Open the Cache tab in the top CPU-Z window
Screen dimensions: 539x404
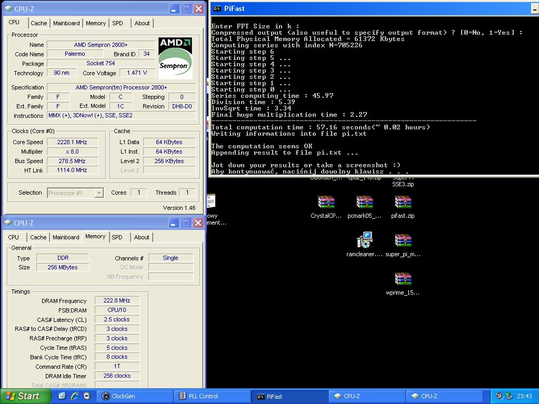39,23
